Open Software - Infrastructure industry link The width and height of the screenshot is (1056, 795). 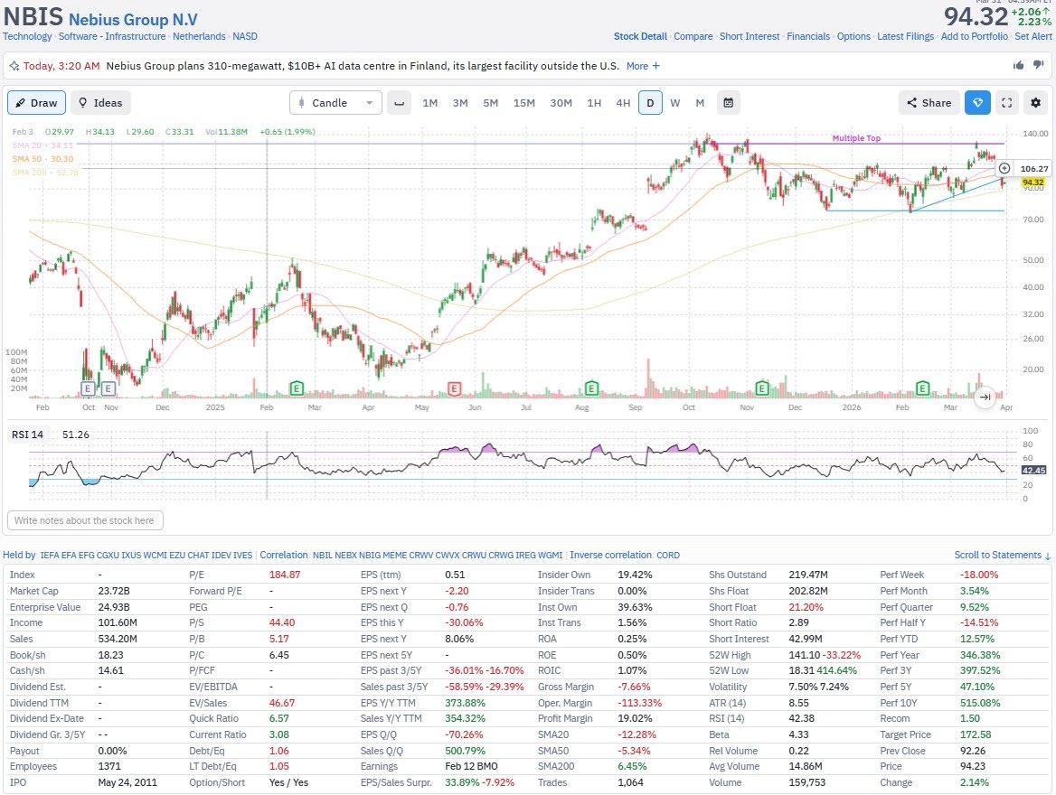coord(112,36)
